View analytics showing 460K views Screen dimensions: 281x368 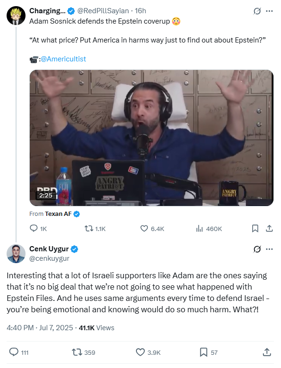point(209,229)
